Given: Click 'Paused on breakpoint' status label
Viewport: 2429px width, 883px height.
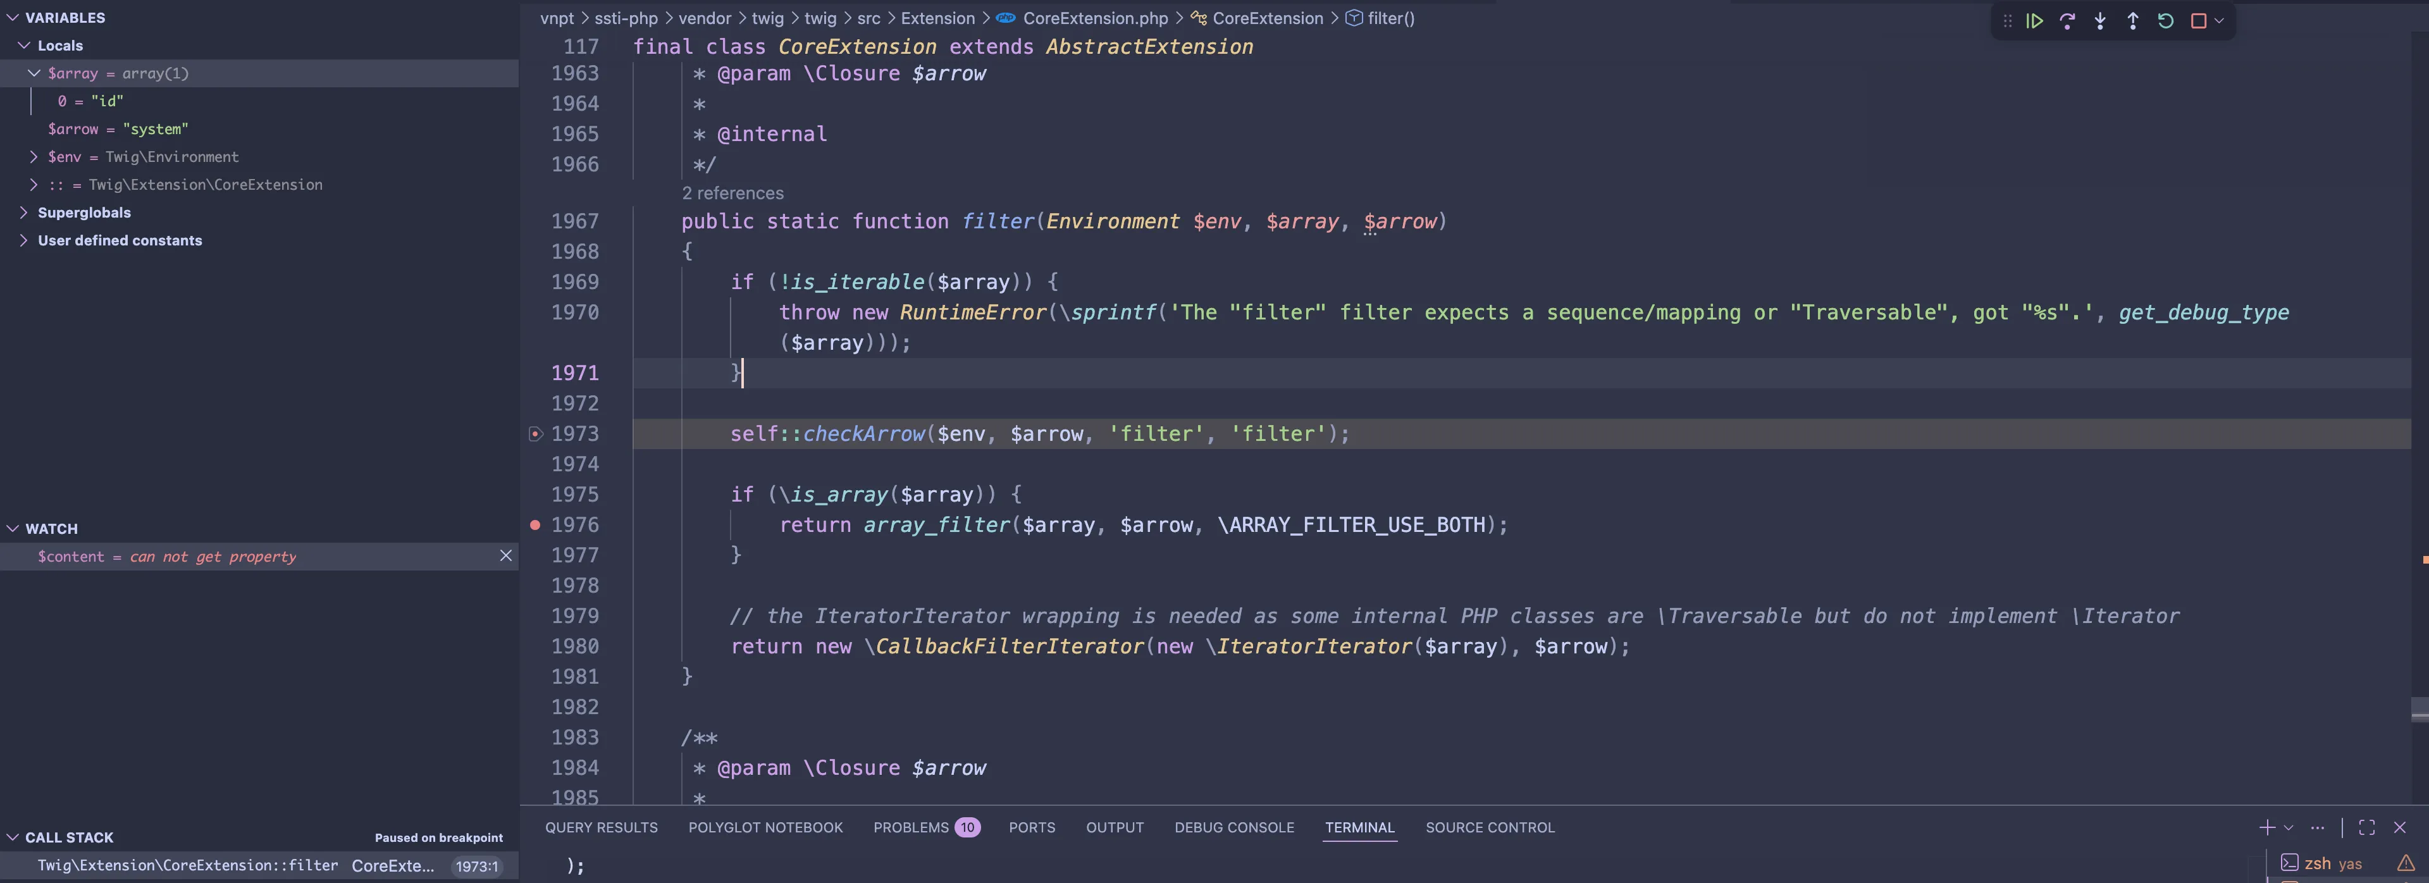Looking at the screenshot, I should 438,837.
